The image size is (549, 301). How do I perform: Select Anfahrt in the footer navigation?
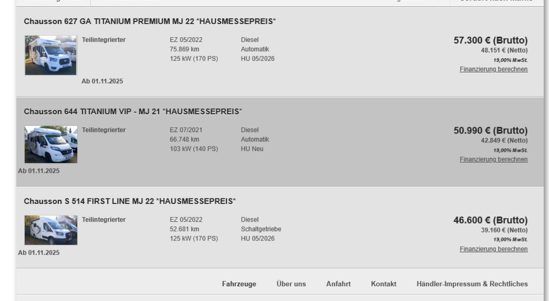click(x=338, y=284)
